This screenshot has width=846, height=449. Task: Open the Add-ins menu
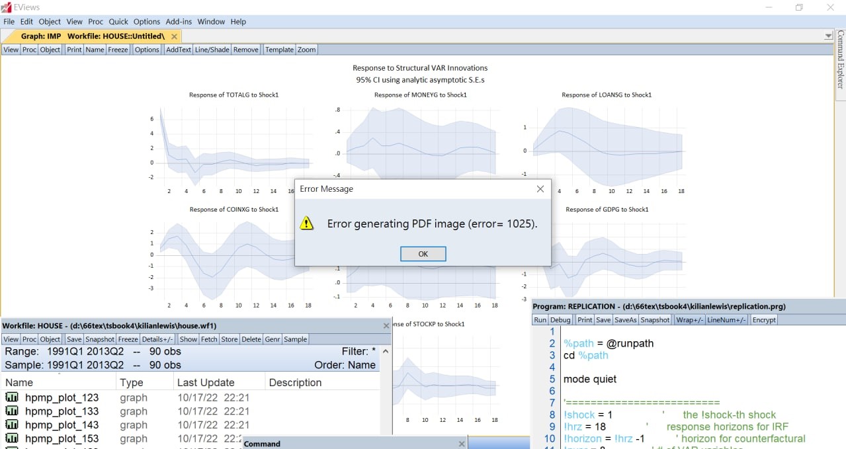click(179, 21)
